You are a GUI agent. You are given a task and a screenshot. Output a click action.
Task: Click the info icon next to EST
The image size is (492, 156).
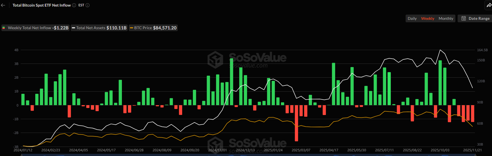88,5
